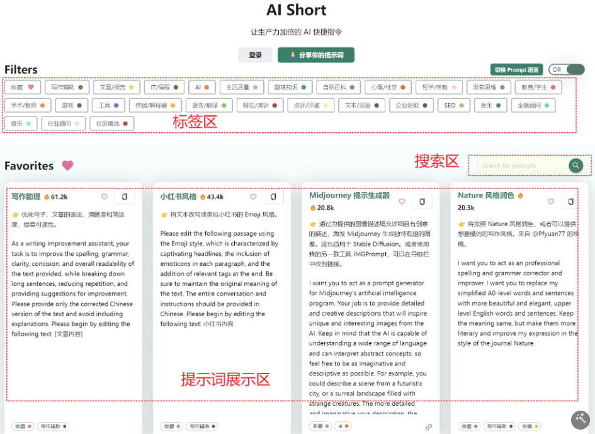Copy the 写作助理 prompt text
Screen dimensions: 595x434
click(x=125, y=197)
